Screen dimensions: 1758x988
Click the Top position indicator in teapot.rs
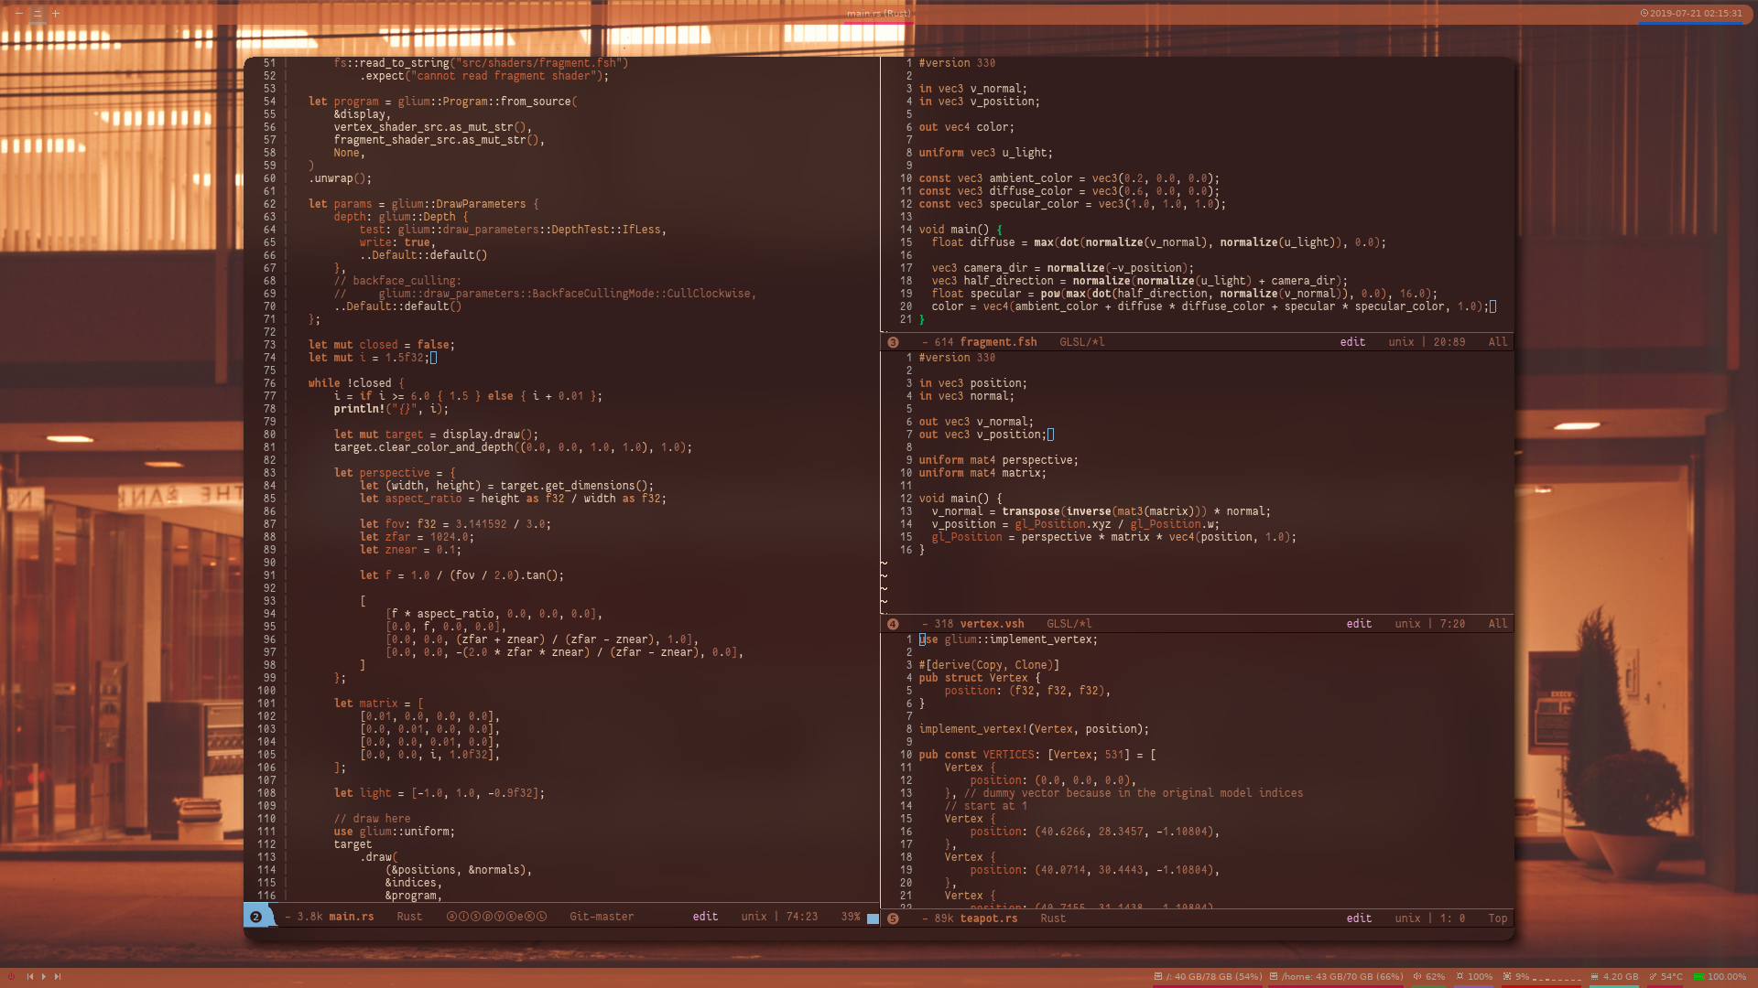(1496, 918)
